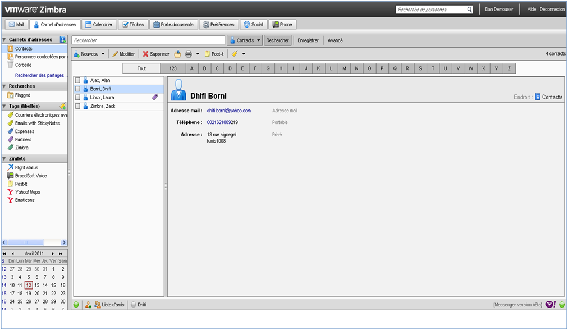Image resolution: width=568 pixels, height=330 pixels.
Task: Collapse the Tags (libellés) section
Action: (4, 106)
